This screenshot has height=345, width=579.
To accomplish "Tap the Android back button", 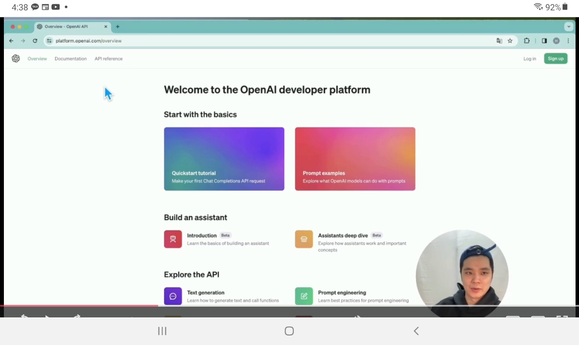I will (416, 331).
